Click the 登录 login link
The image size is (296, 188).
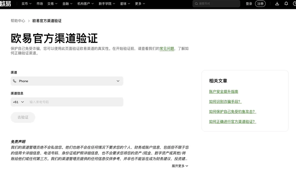pyautogui.click(x=249, y=4)
